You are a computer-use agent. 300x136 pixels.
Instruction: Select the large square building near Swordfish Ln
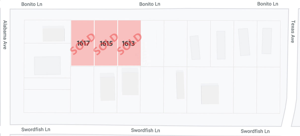210,94
